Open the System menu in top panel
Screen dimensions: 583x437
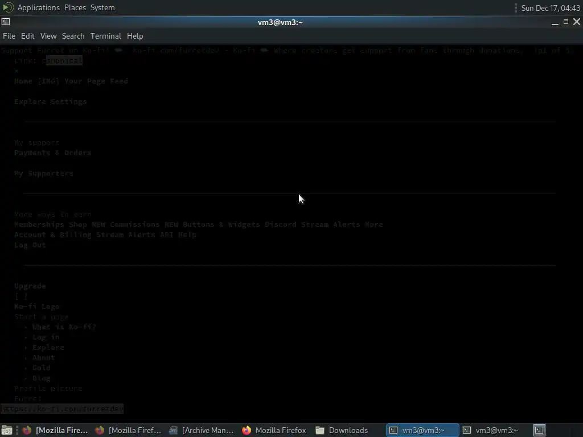point(102,7)
